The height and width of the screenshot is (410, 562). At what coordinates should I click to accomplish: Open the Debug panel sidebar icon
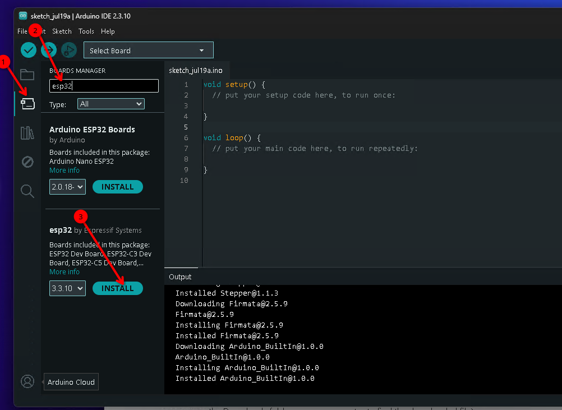27,162
